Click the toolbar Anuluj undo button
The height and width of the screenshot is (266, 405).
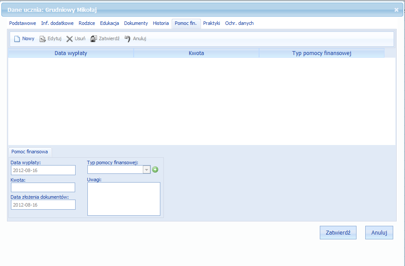135,39
